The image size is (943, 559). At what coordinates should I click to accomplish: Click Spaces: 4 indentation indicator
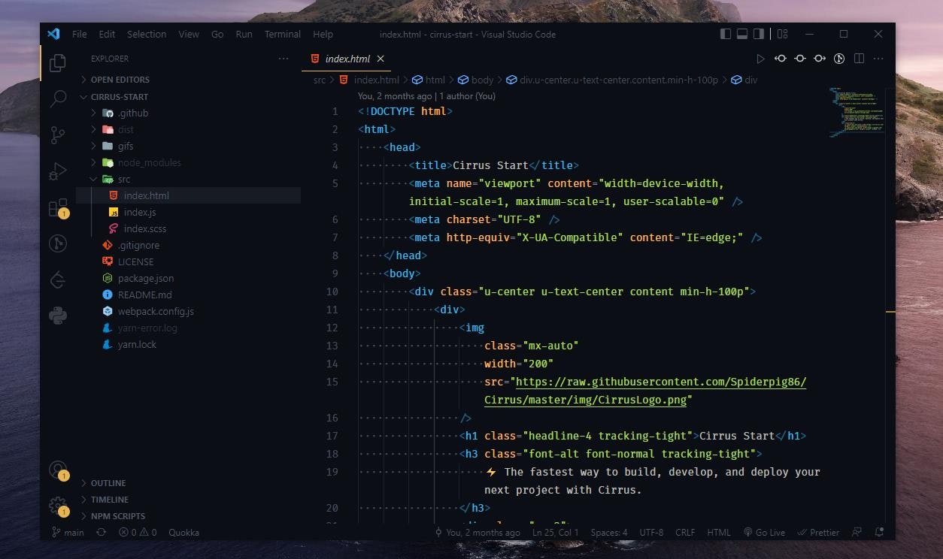[x=609, y=532]
